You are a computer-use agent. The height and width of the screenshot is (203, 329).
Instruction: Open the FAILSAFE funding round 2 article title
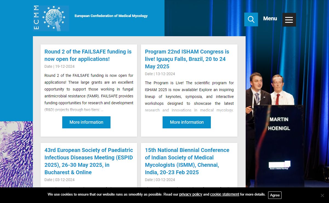click(88, 55)
